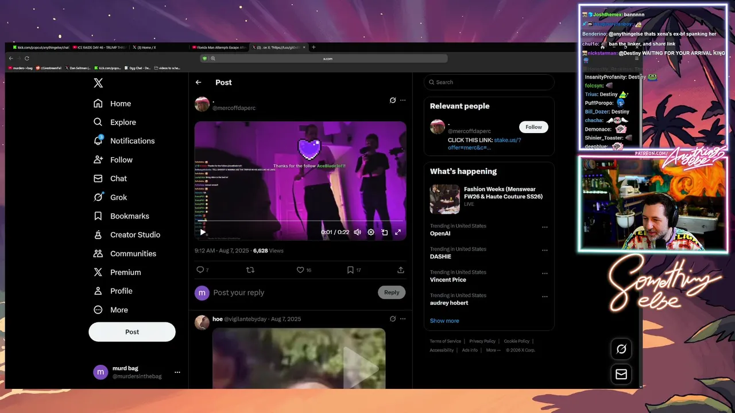Open mercoffdaperc avatar in post header
The width and height of the screenshot is (735, 413).
click(x=202, y=104)
